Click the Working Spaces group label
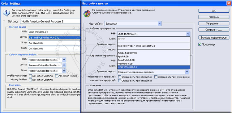The height and width of the screenshot is (113, 232). 17,27
